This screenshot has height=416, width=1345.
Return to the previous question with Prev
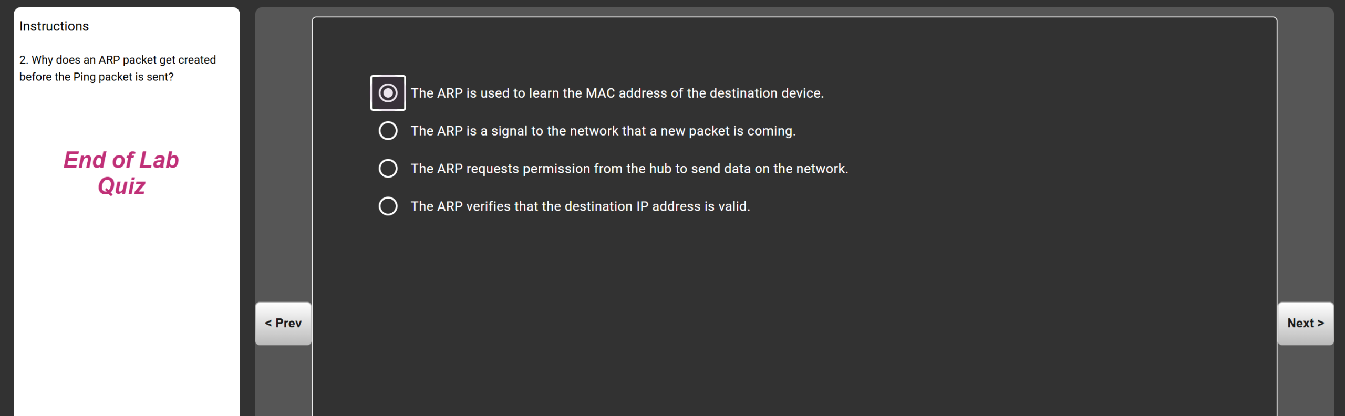(283, 323)
